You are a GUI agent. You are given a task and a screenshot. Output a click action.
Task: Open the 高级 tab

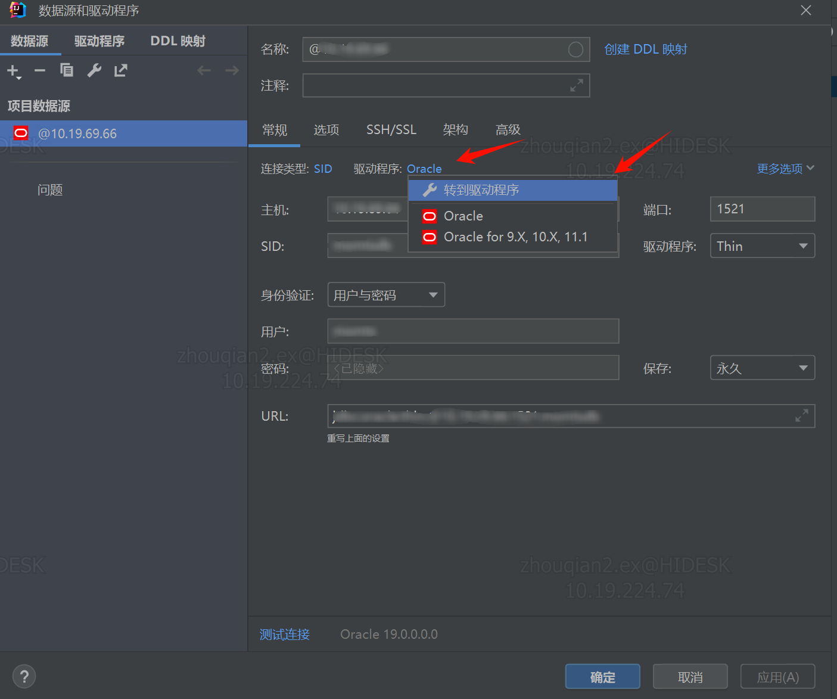pyautogui.click(x=508, y=130)
